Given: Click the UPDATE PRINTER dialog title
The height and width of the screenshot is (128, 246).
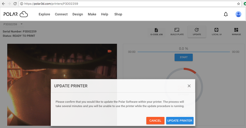Looking at the screenshot, I should pyautogui.click(x=71, y=86).
